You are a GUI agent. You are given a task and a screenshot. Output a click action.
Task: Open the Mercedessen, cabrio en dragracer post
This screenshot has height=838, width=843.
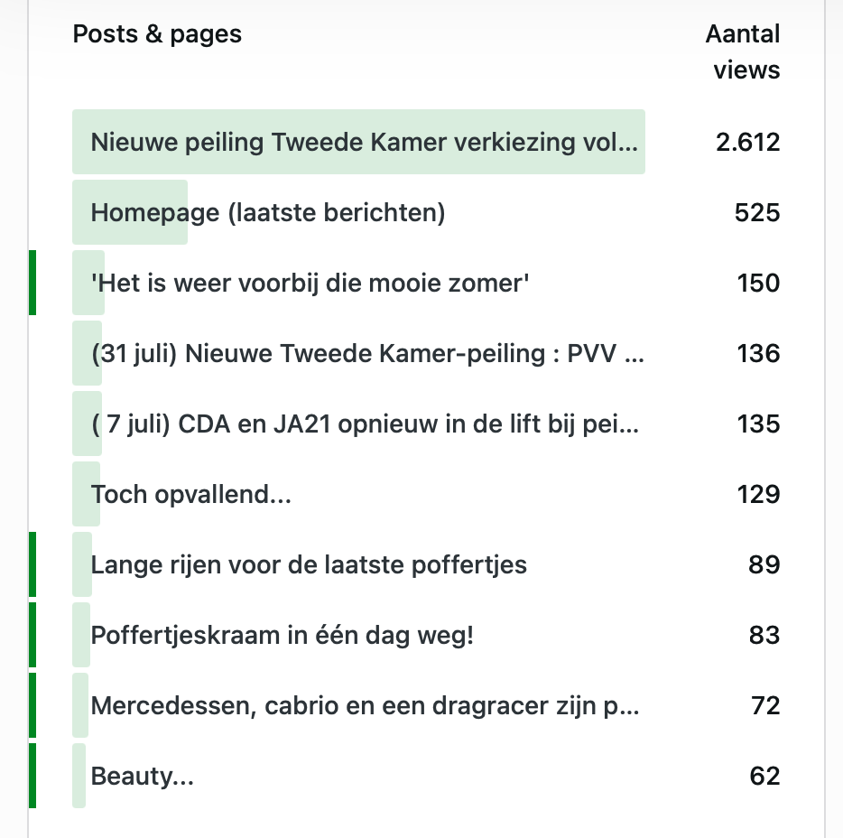[x=365, y=706]
